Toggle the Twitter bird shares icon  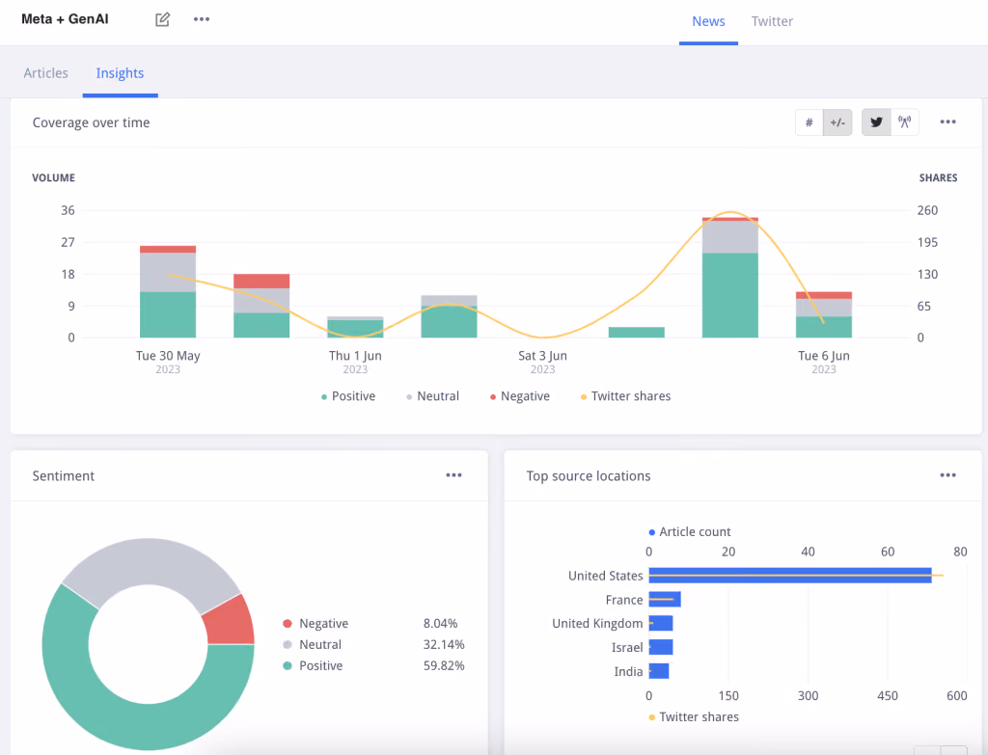click(x=876, y=122)
